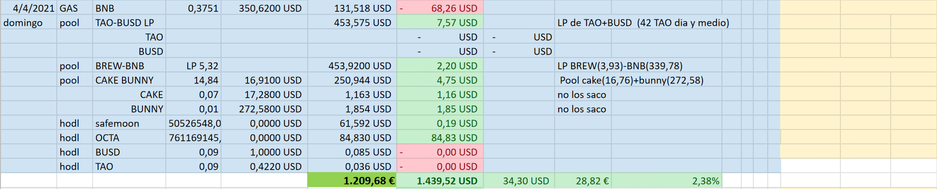
Task: Select the BREW-BNB pool name cell
Action: 129,65
